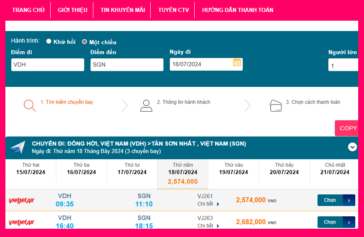Open the calendar icon in Ngày đi

pyautogui.click(x=237, y=62)
